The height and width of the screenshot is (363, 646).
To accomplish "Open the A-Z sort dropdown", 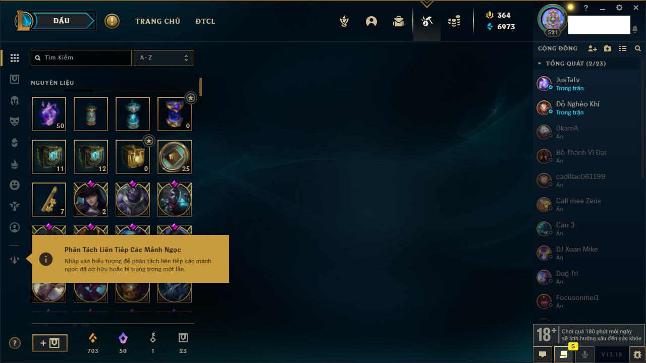I will [x=163, y=57].
